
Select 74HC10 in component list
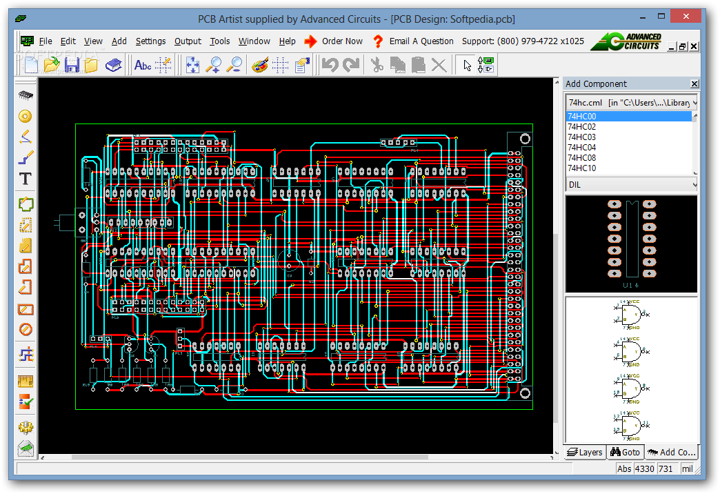pos(629,168)
